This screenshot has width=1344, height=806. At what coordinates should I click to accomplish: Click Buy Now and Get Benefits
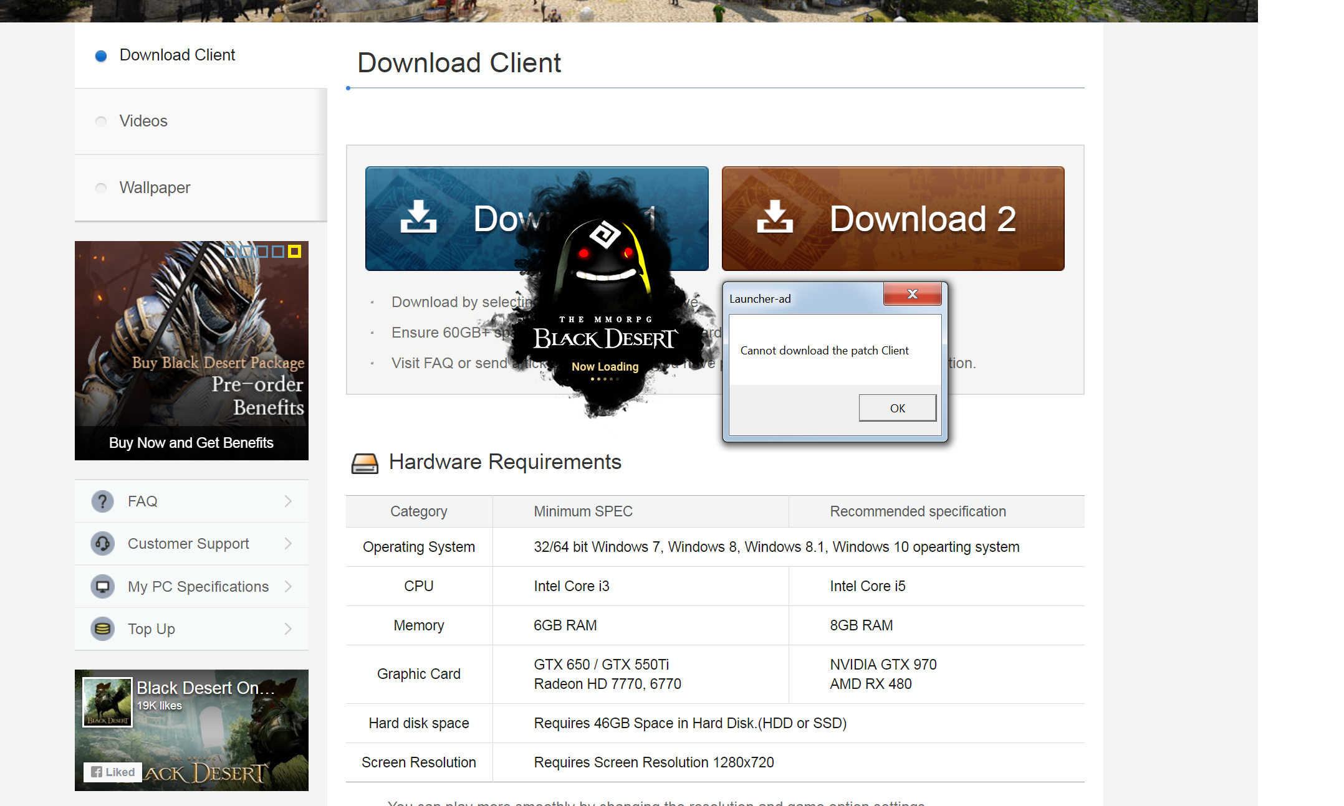(191, 443)
